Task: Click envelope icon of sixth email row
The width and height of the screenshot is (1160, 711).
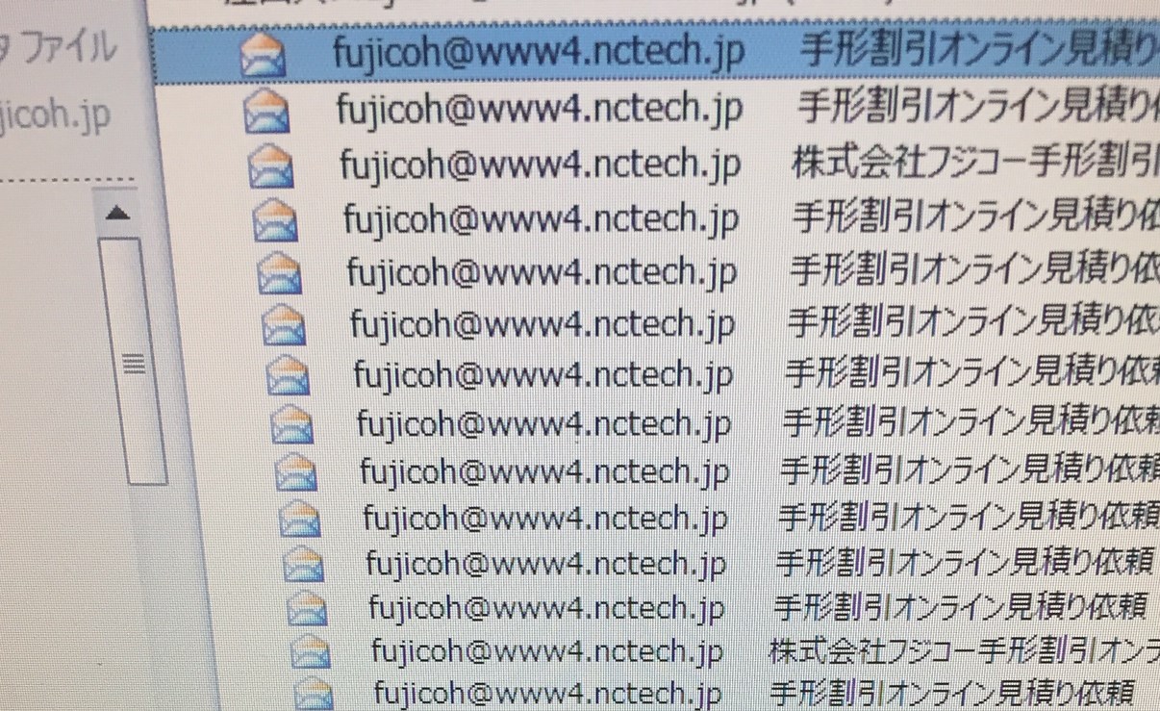Action: point(284,325)
